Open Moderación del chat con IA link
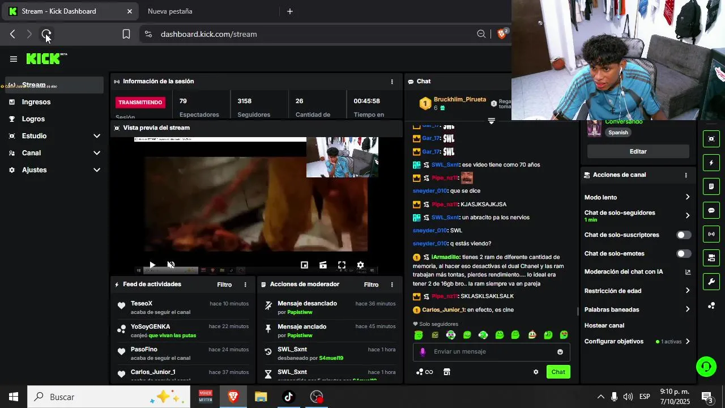 [638, 272]
